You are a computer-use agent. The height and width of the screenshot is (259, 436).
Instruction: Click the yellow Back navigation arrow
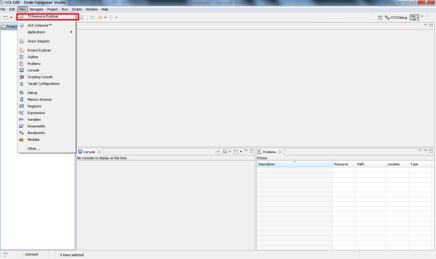click(100, 17)
